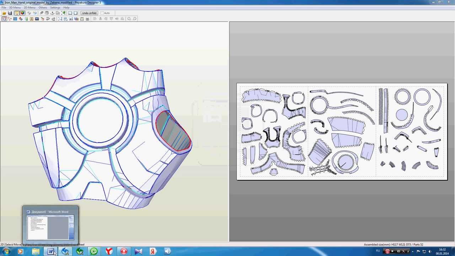Click the unfolded paper pattern sheet
This screenshot has width=455, height=256.
[342, 132]
